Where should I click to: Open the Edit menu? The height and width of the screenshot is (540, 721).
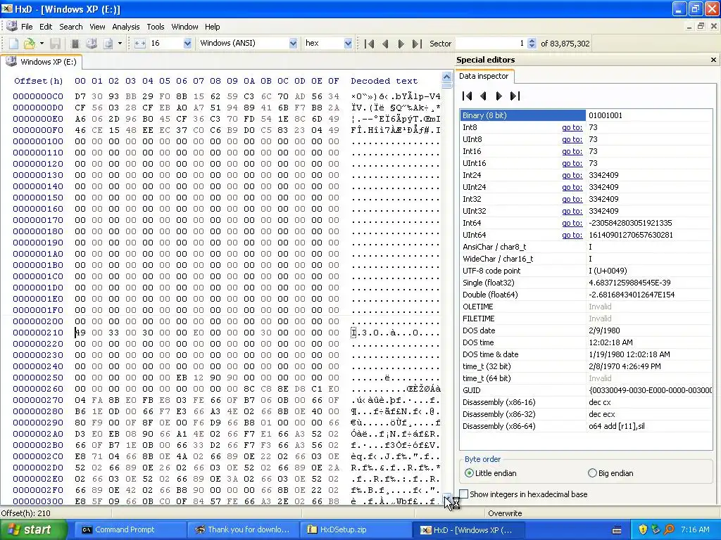click(46, 27)
